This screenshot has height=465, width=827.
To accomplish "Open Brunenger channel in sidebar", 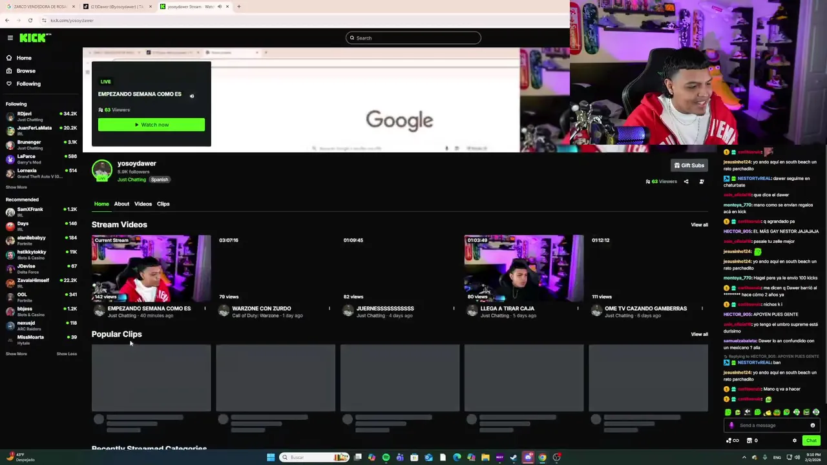I will coord(41,145).
